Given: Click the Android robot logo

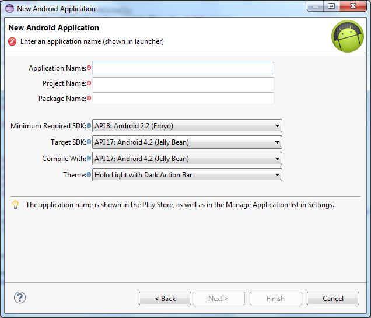Looking at the screenshot, I should [347, 36].
